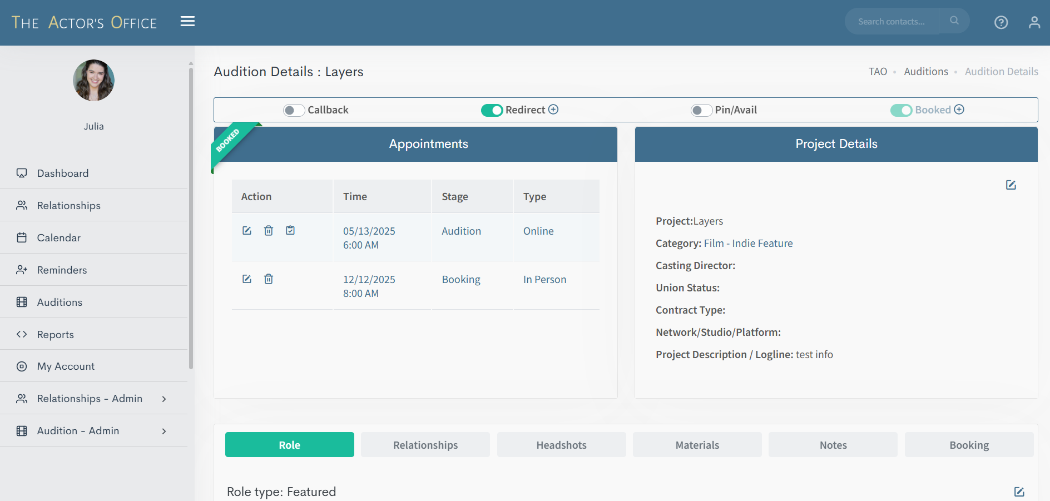The height and width of the screenshot is (501, 1050).
Task: Click the help question mark icon
Action: (1001, 22)
